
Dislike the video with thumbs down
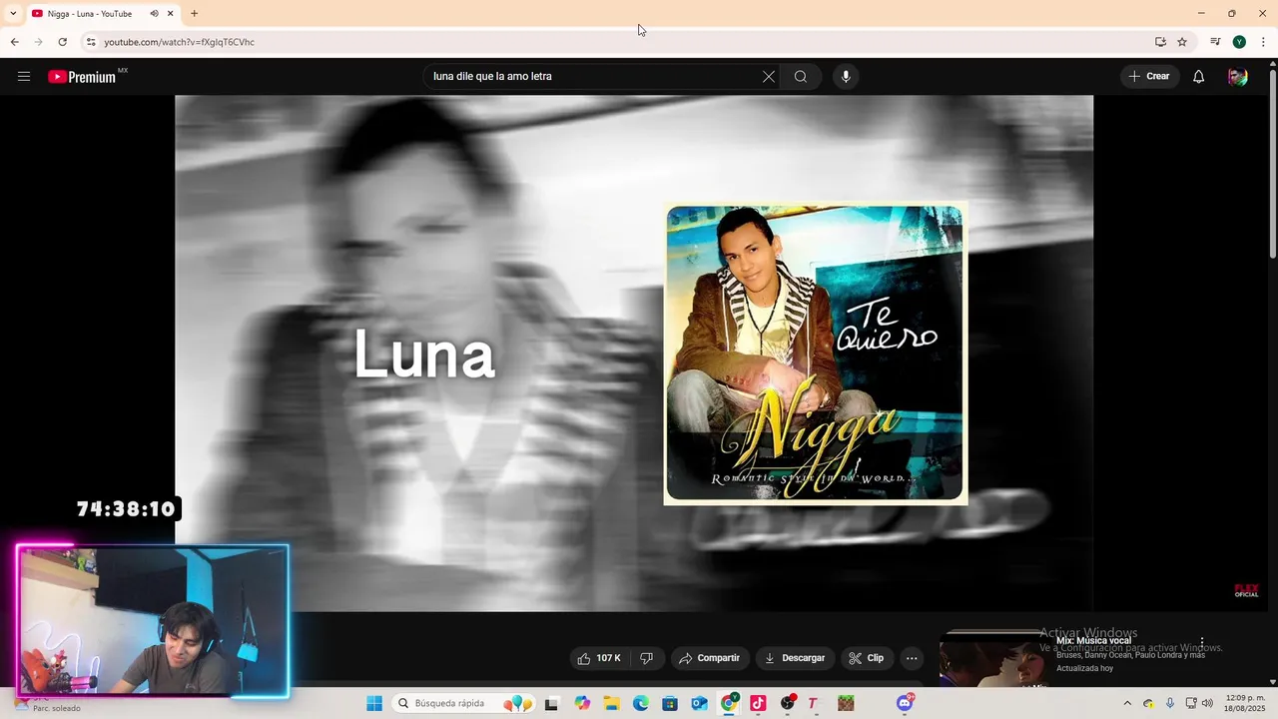tap(647, 658)
